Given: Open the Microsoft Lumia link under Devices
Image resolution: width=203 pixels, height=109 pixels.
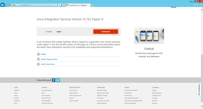Looking at the screenshot, I should 46,98.
